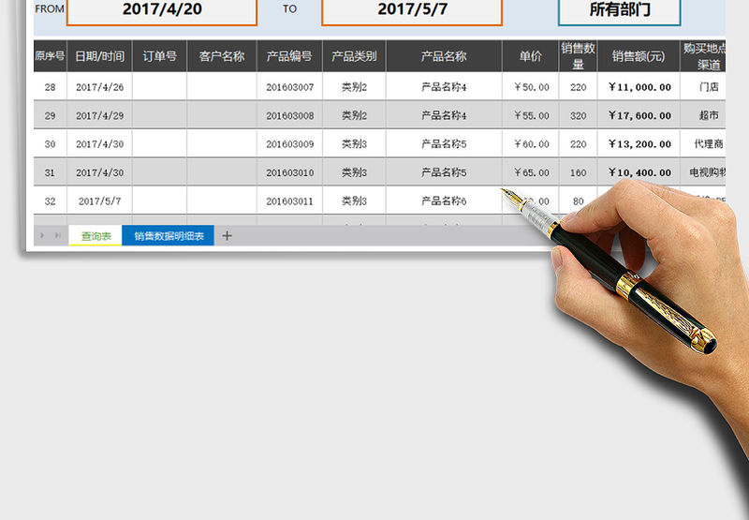Select the FROM date field 2017/4/20
749x520 pixels.
[x=162, y=9]
